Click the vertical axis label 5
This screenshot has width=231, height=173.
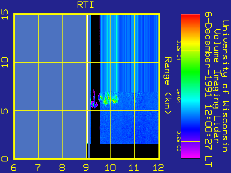click(5, 111)
